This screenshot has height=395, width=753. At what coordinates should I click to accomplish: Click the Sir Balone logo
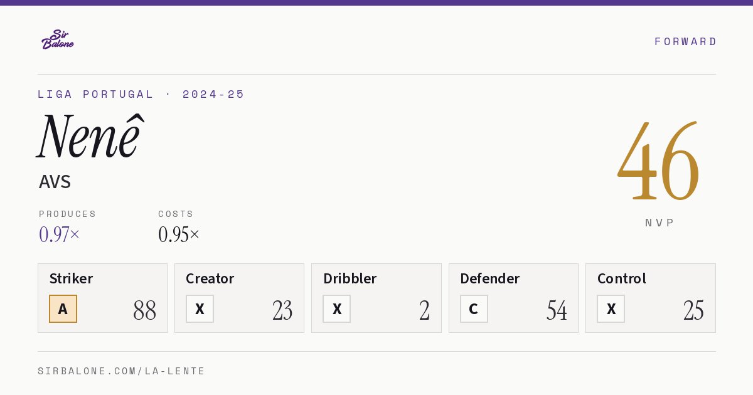pos(58,39)
